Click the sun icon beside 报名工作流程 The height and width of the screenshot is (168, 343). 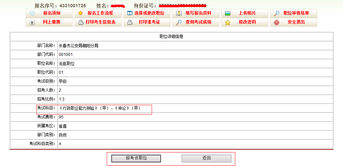point(80,14)
